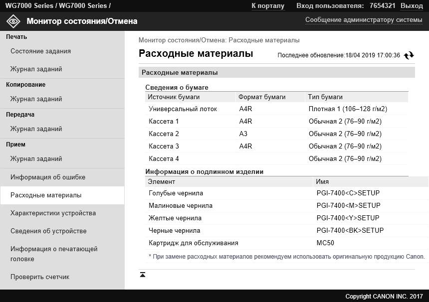This screenshot has height=302, width=429.
Task: Click the refresh icon beside last update time
Action: [x=409, y=55]
